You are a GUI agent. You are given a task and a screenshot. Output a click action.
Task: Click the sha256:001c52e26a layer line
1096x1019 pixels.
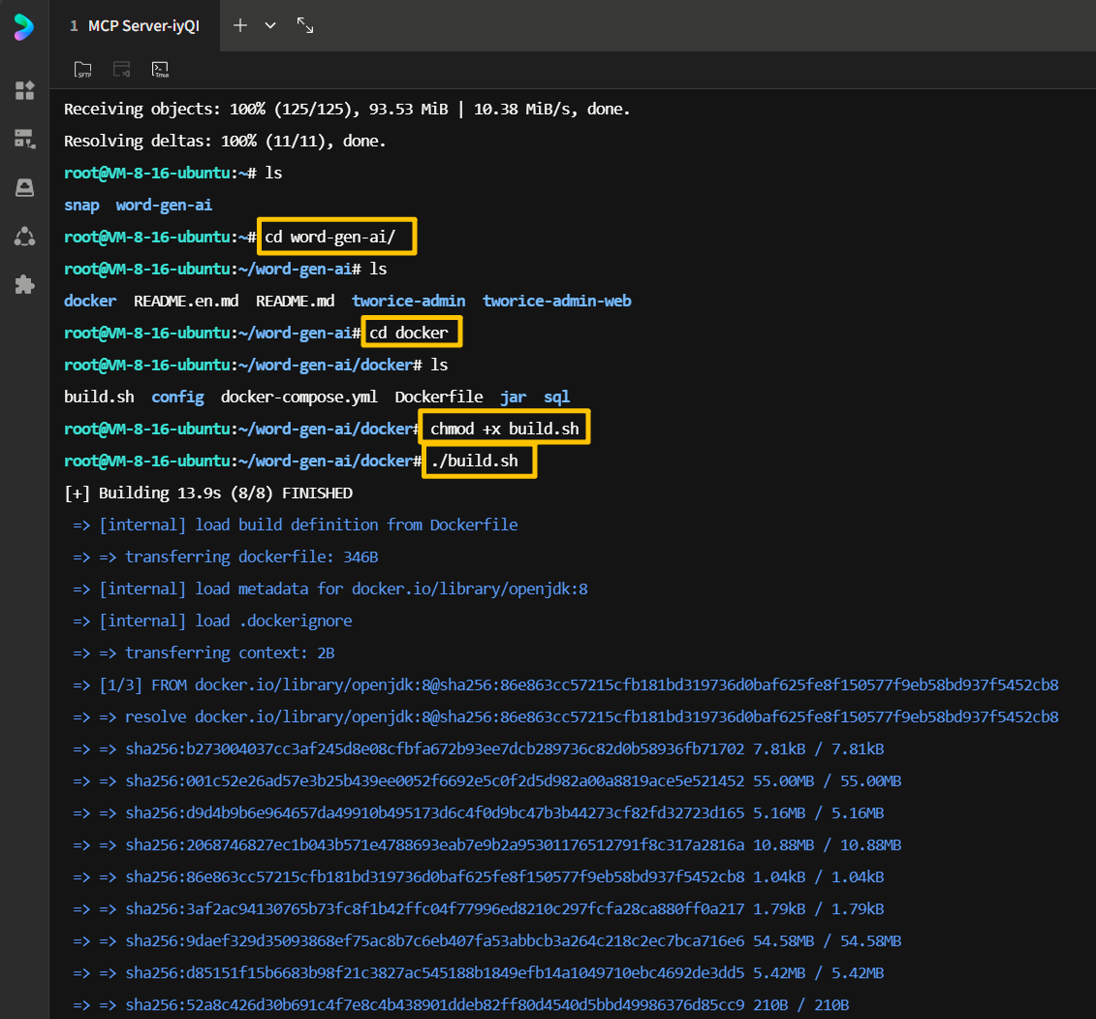(486, 781)
